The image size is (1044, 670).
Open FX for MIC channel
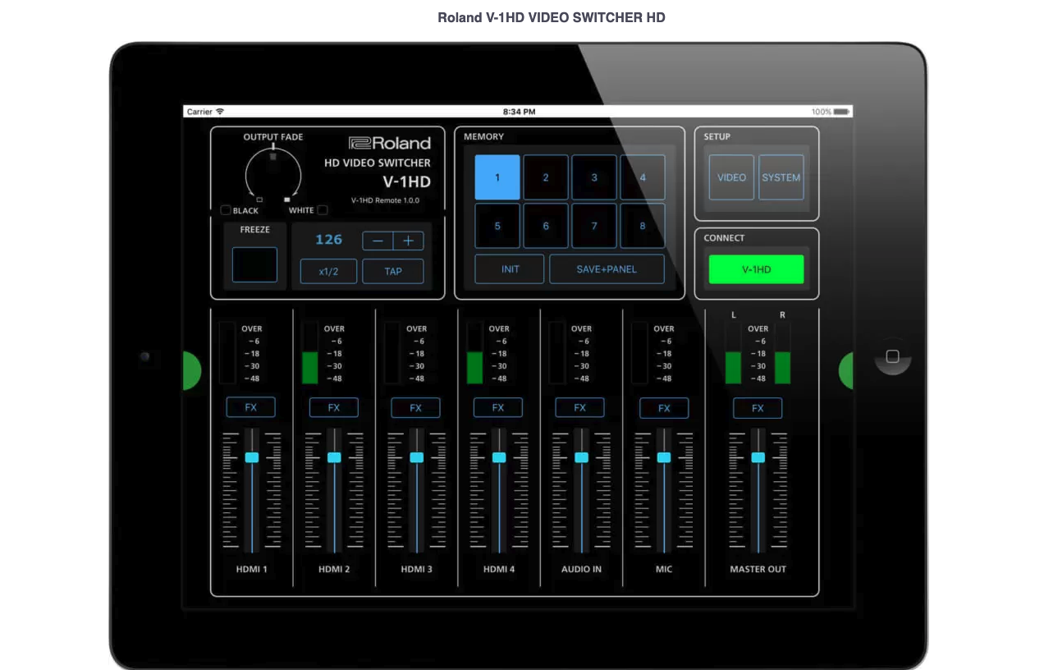click(x=664, y=407)
